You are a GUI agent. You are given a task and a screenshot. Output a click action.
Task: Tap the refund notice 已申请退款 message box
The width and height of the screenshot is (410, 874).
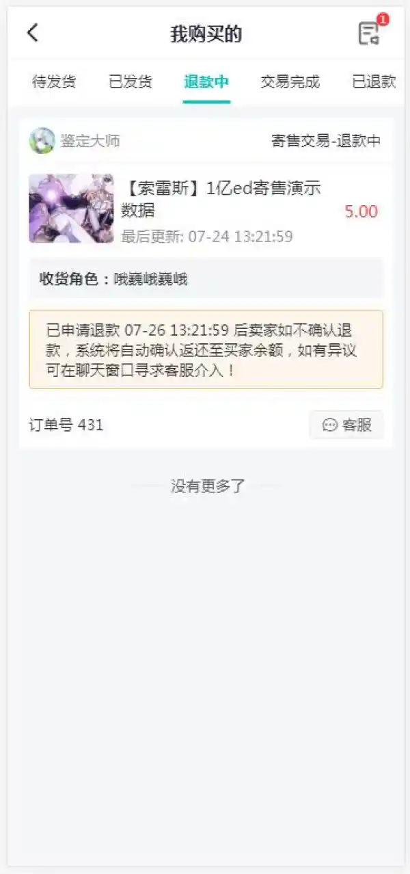pos(206,350)
